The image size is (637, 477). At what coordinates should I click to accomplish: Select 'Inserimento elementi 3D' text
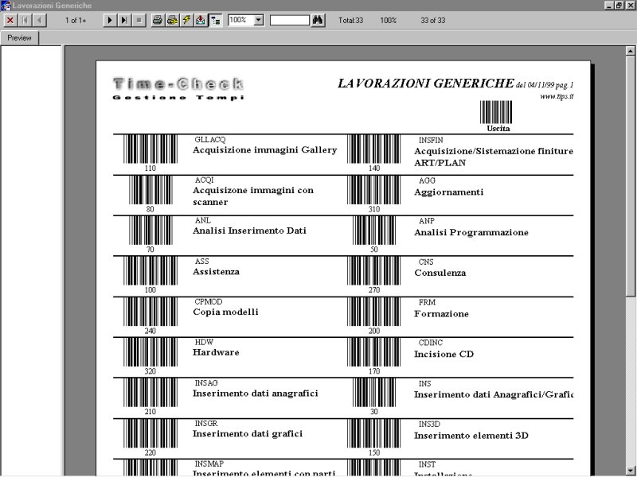click(x=471, y=436)
